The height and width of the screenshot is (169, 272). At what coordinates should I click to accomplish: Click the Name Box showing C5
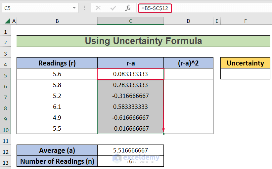pos(40,8)
